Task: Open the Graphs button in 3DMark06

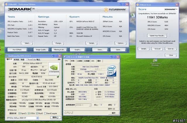Action: [x=77, y=50]
